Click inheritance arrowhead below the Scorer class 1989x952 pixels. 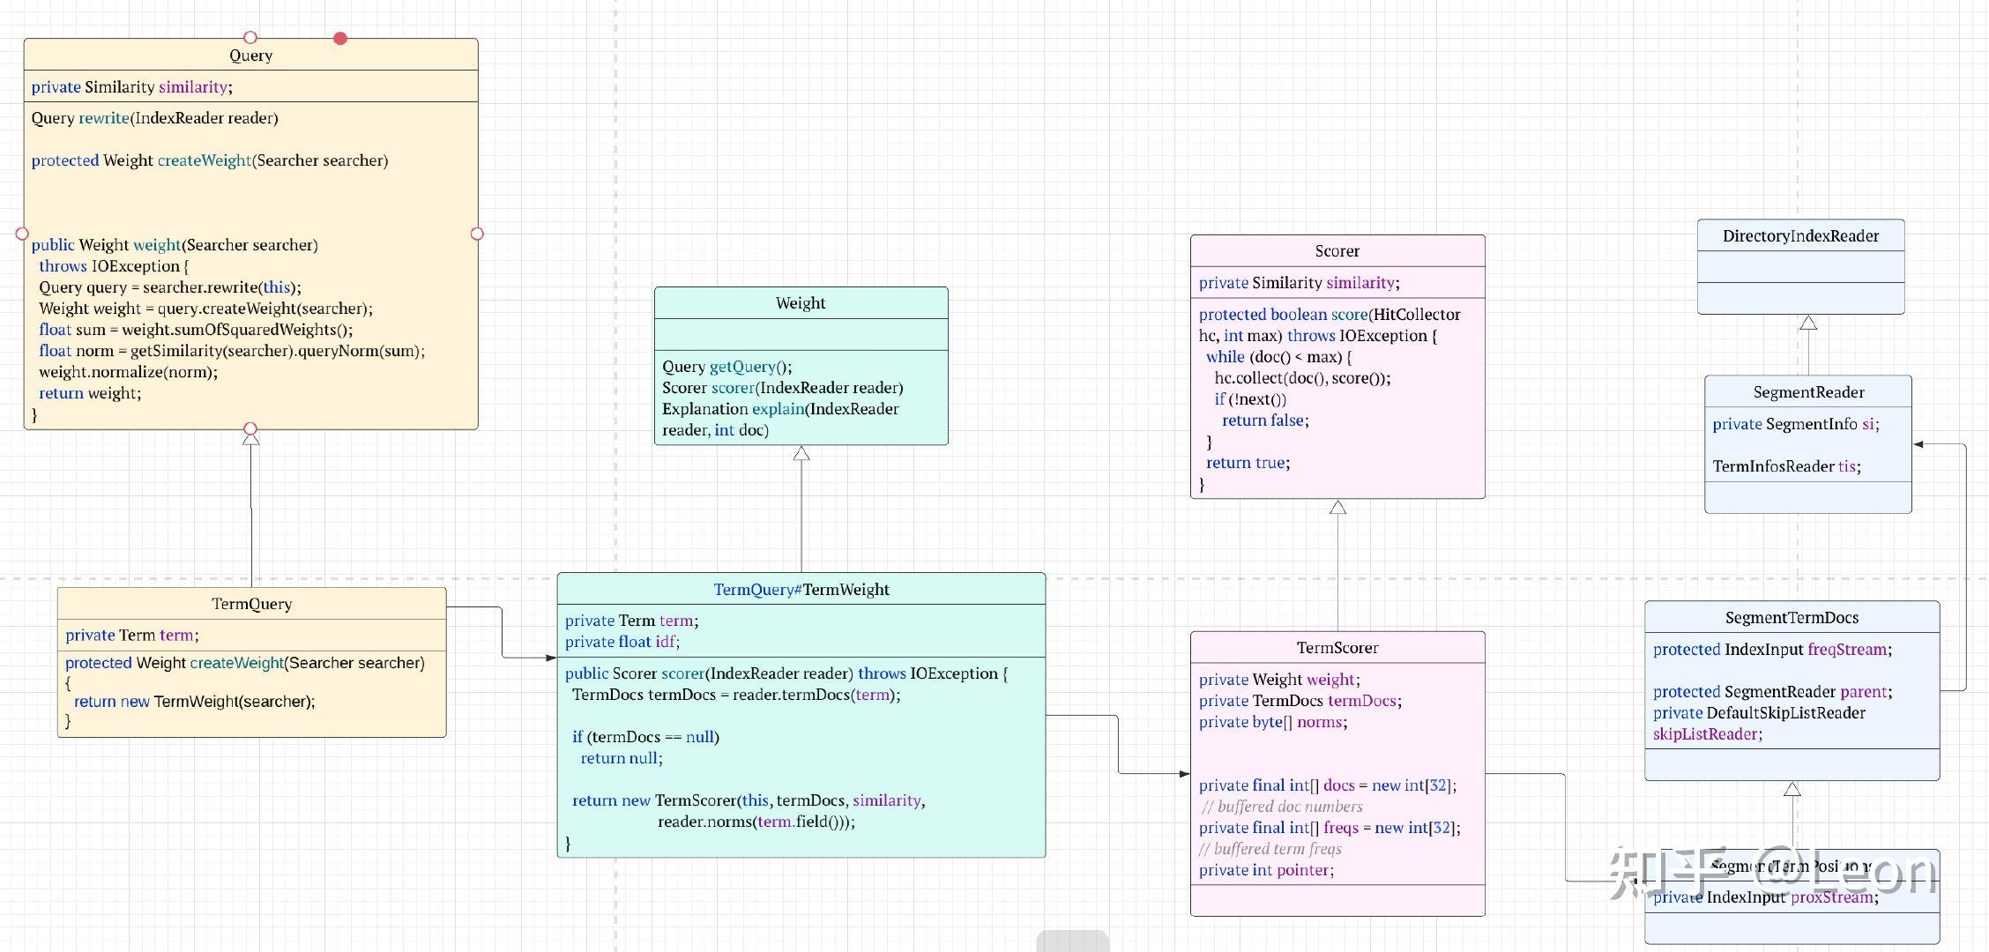coord(1337,508)
